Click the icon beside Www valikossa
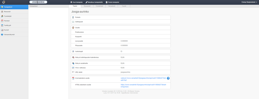259x99 pixels. click(x=73, y=68)
